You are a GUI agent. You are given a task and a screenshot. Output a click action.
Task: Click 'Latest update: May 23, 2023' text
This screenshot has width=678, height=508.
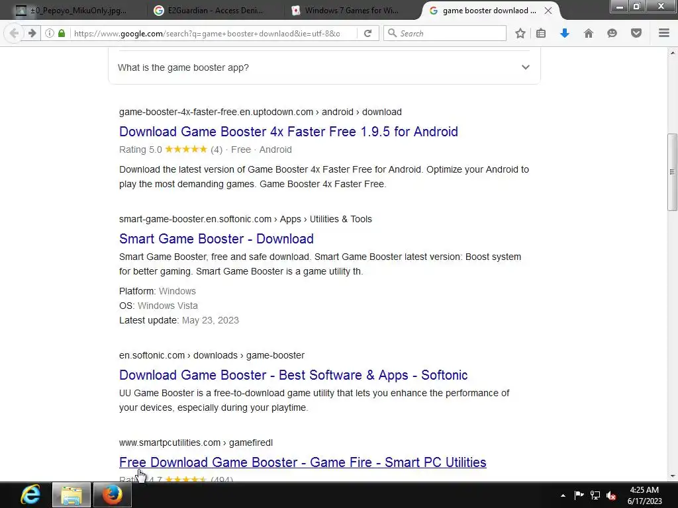click(x=179, y=320)
